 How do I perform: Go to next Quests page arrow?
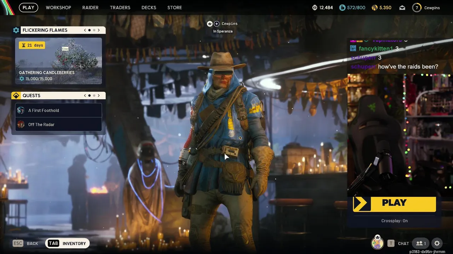99,96
